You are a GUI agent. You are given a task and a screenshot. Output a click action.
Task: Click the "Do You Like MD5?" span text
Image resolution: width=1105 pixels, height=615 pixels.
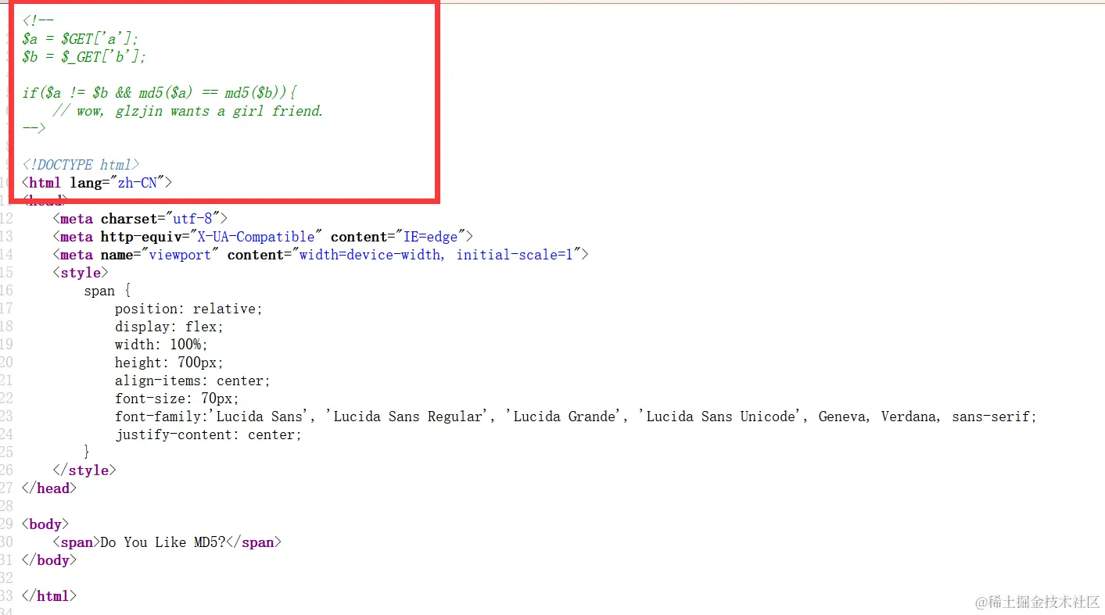pyautogui.click(x=163, y=542)
